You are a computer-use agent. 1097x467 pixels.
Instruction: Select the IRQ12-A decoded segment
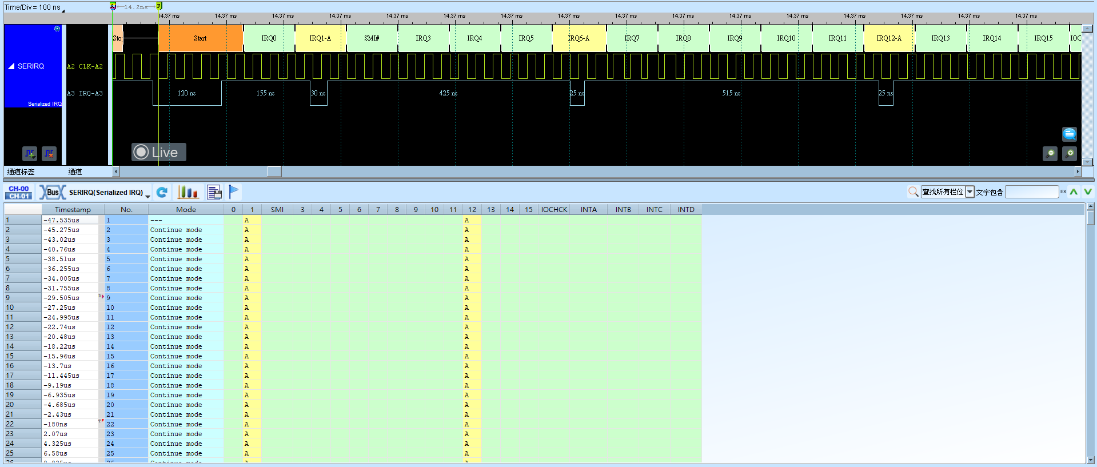click(889, 38)
